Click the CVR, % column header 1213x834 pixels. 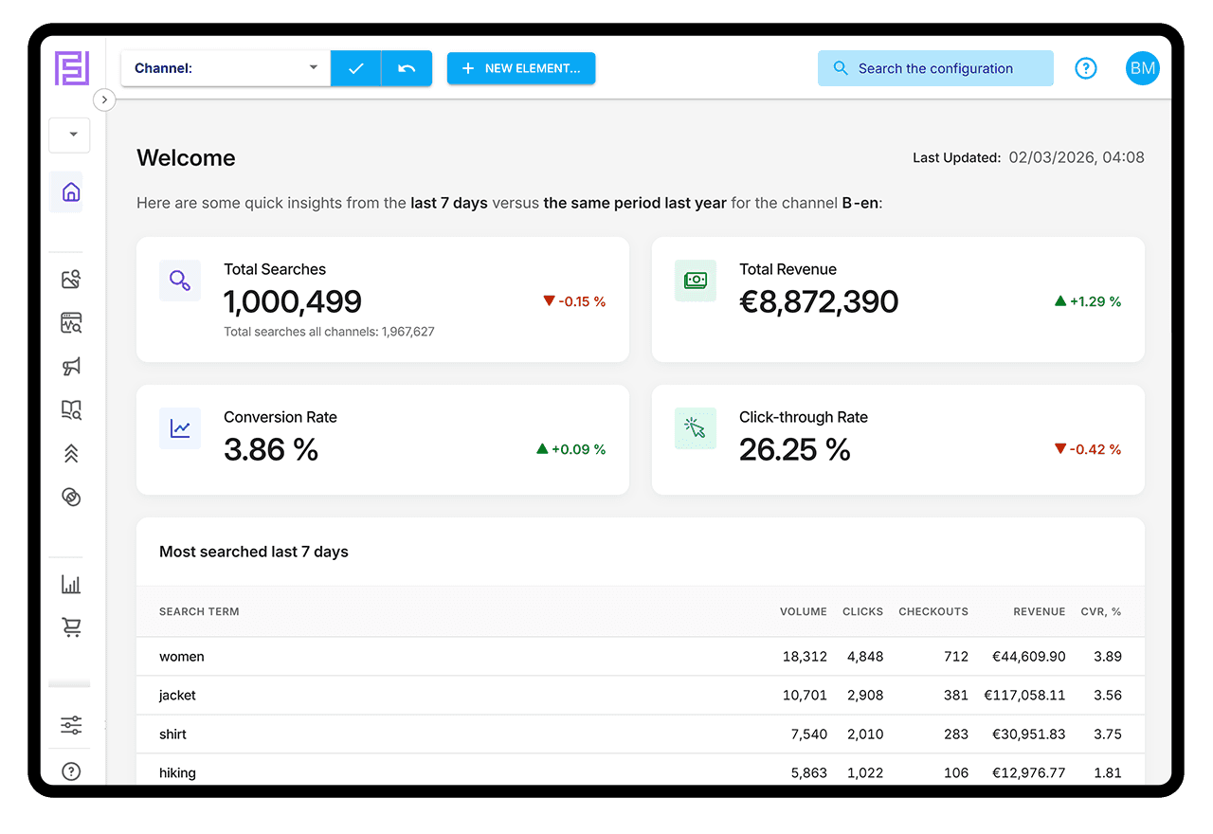1101,611
